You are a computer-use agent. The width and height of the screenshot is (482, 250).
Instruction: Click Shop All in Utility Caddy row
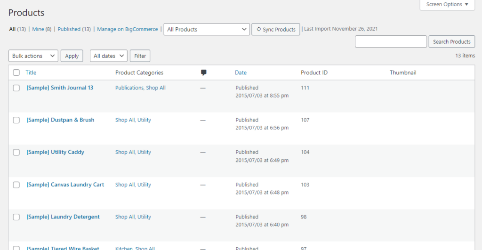pos(125,152)
